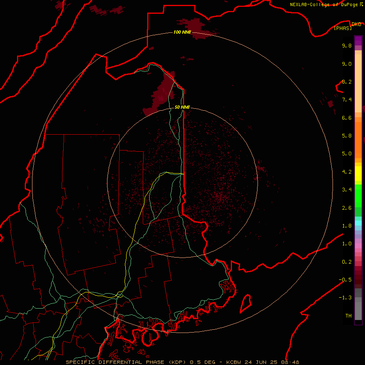Click the red-outlined island off the southeast coast
Image resolution: width=365 pixels, height=365 pixels.
tap(246, 303)
